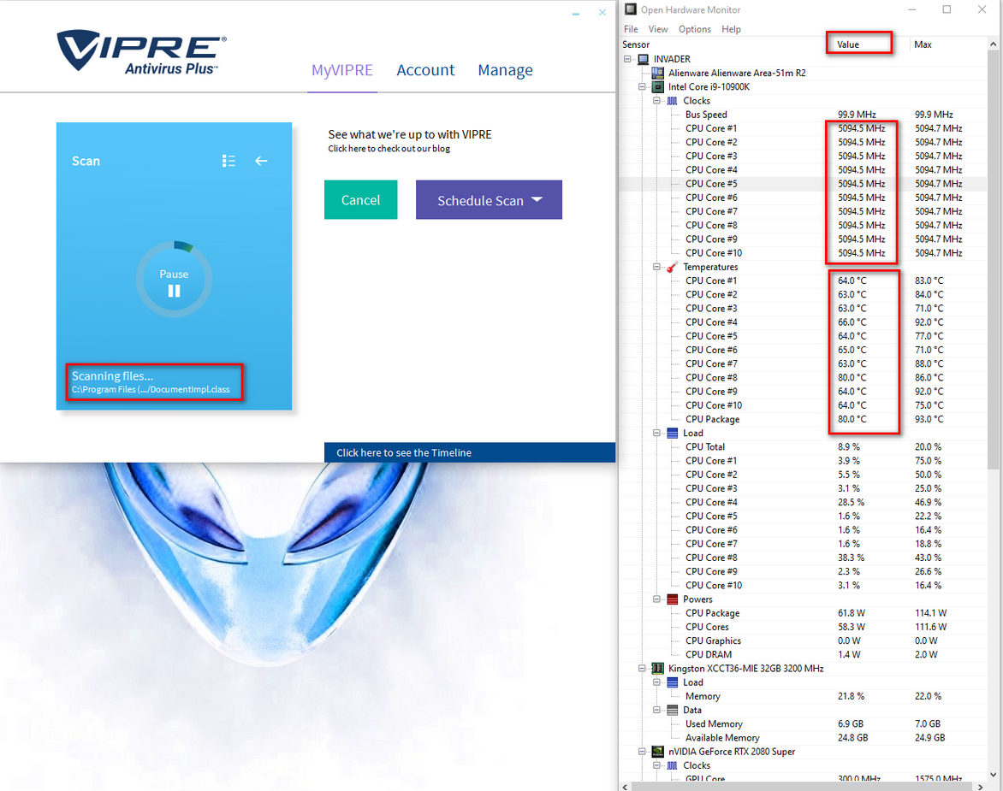Select the CPU Core #5 clock row
1003x791 pixels.
(803, 184)
